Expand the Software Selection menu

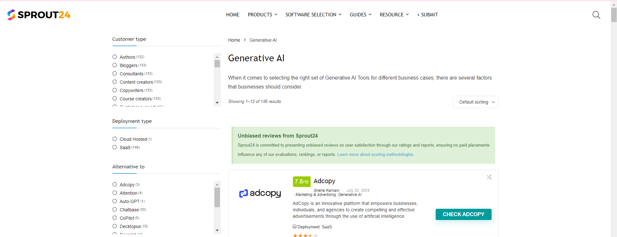tap(313, 15)
